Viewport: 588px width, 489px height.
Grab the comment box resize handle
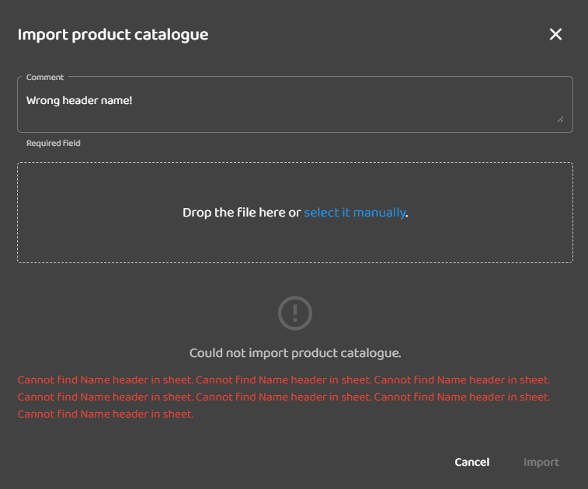tap(560, 119)
